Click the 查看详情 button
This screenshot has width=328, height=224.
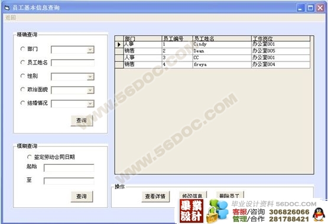coord(155,196)
